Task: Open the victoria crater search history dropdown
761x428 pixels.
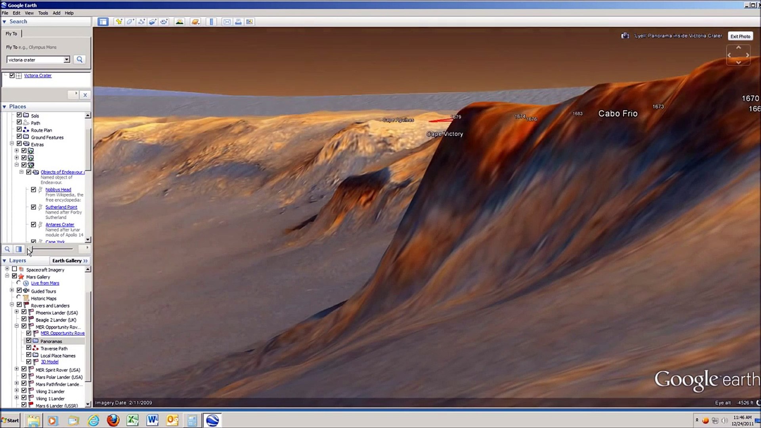Action: 67,59
